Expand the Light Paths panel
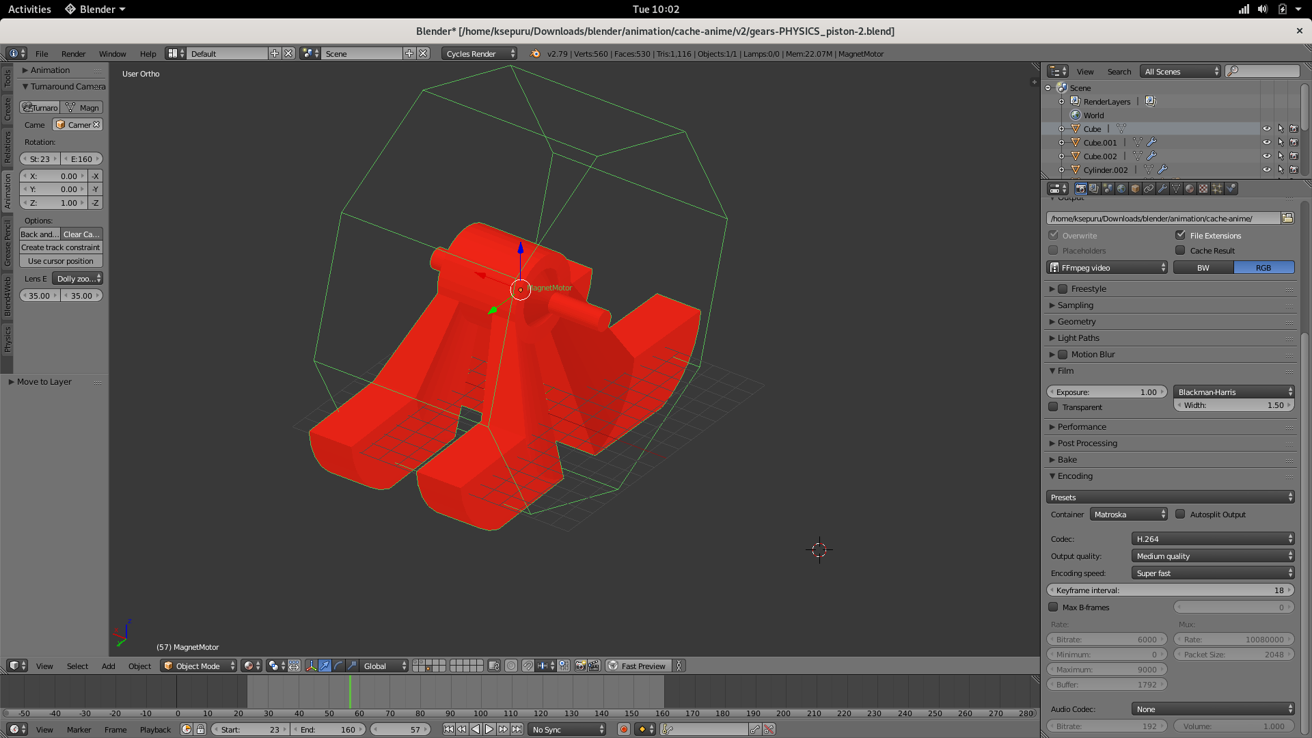1312x738 pixels. 1080,338
